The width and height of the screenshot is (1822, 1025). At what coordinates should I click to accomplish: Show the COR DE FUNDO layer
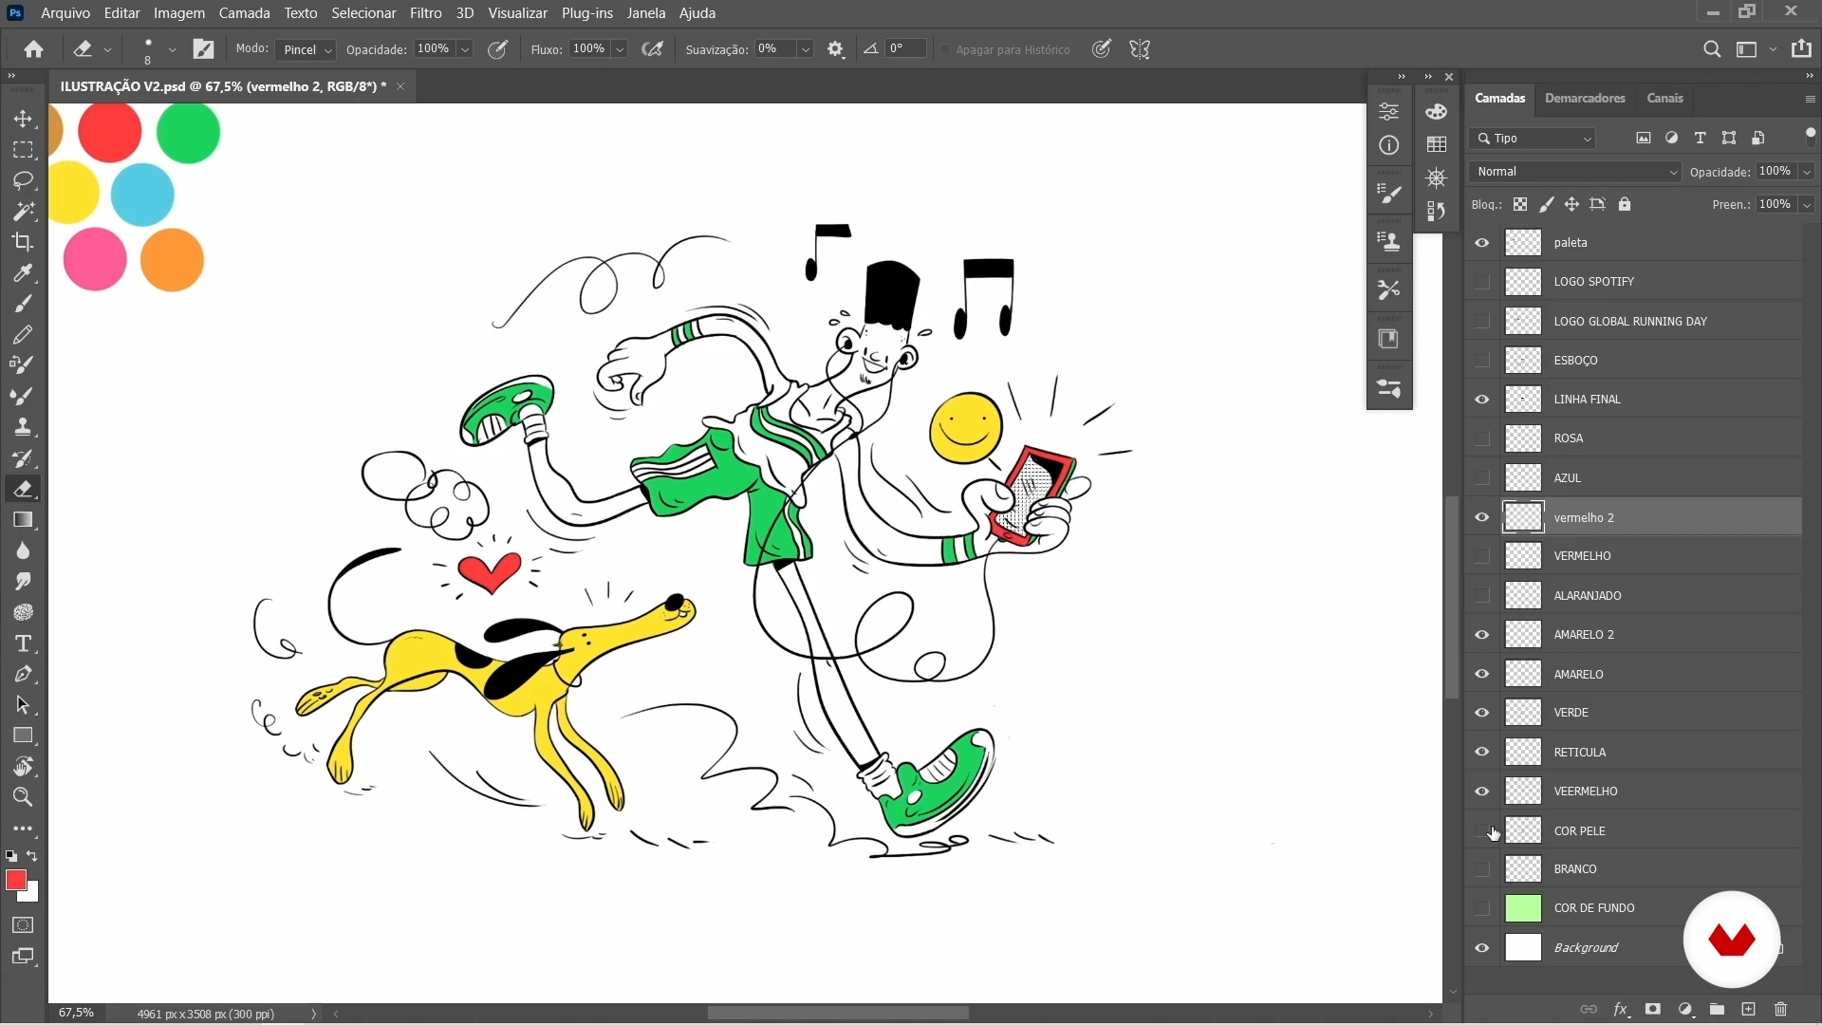click(x=1481, y=908)
